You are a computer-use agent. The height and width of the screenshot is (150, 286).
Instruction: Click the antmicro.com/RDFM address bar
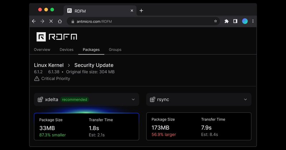pyautogui.click(x=143, y=21)
